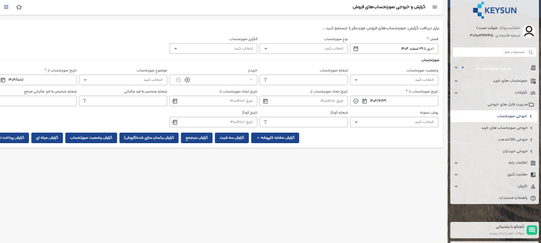Open الگوی صورتحساب dropdown
This screenshot has width=541, height=243.
pyautogui.click(x=215, y=49)
